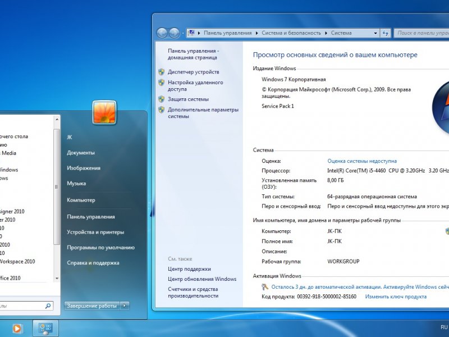This screenshot has width=449, height=337.
Task: Click the shield icon beside Дополнительные параметры системы
Action: 162,110
